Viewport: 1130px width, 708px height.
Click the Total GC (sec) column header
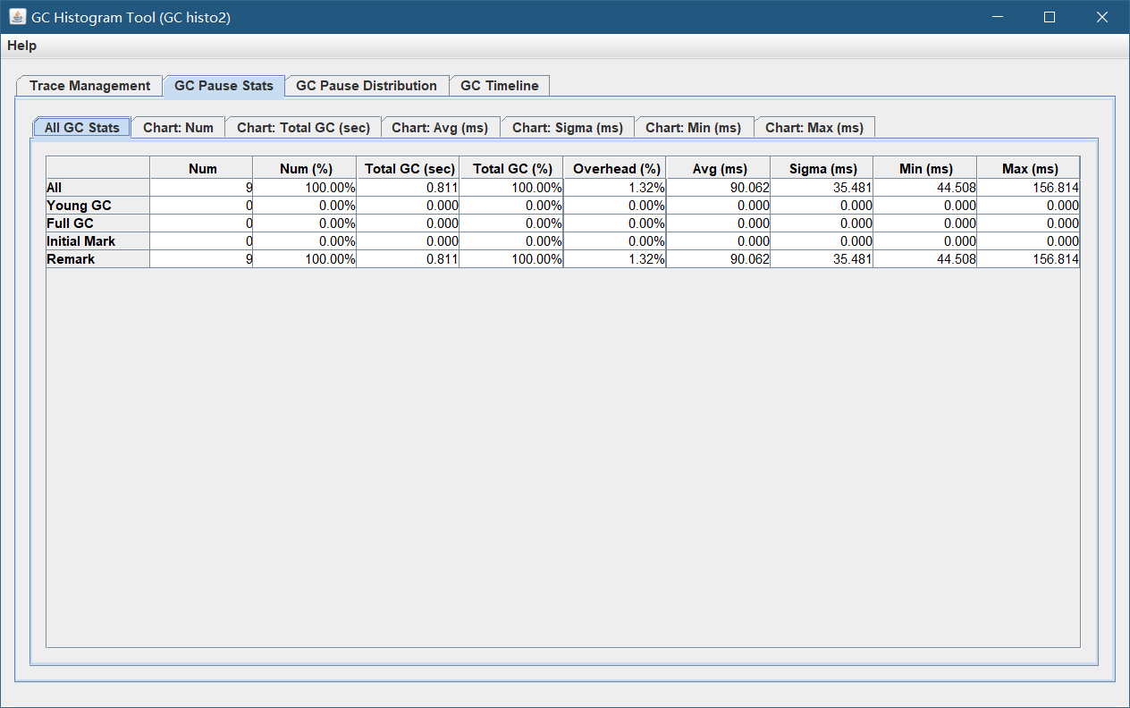pyautogui.click(x=409, y=168)
